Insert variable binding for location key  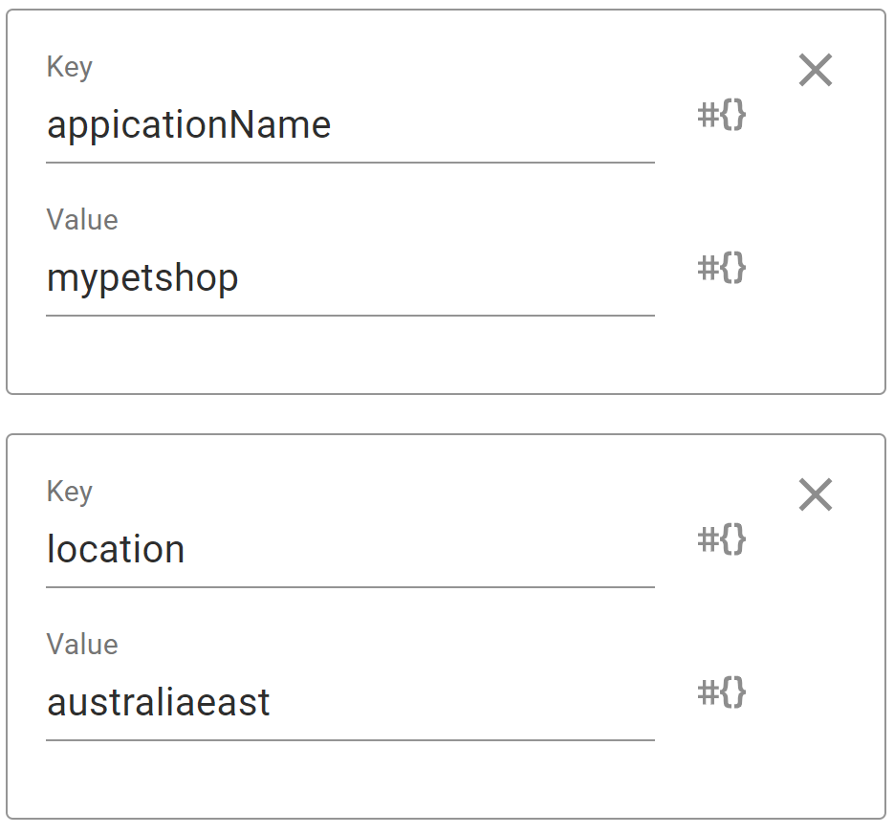coord(721,539)
